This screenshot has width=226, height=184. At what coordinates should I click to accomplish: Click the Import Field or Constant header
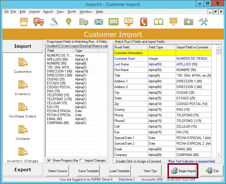(x=194, y=47)
